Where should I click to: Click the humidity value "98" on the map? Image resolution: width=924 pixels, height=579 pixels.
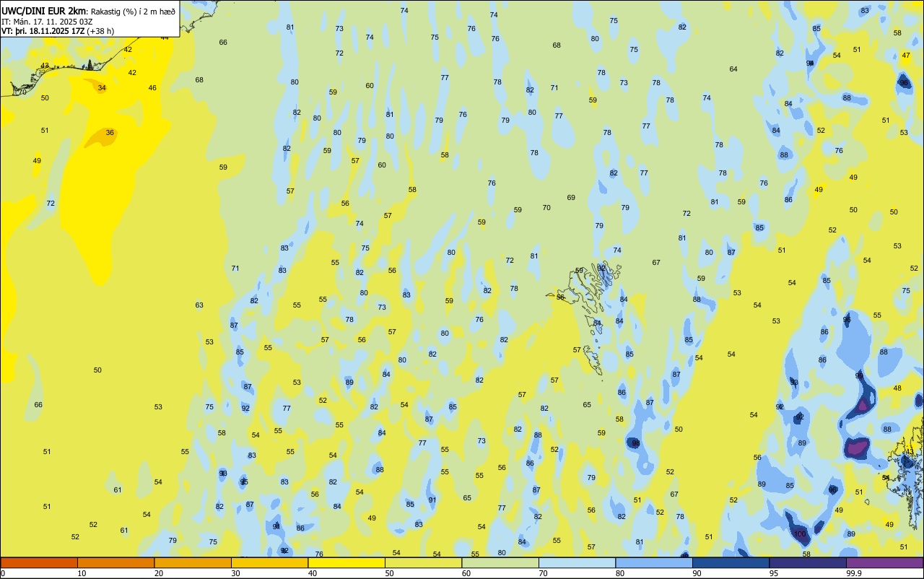[x=636, y=443]
